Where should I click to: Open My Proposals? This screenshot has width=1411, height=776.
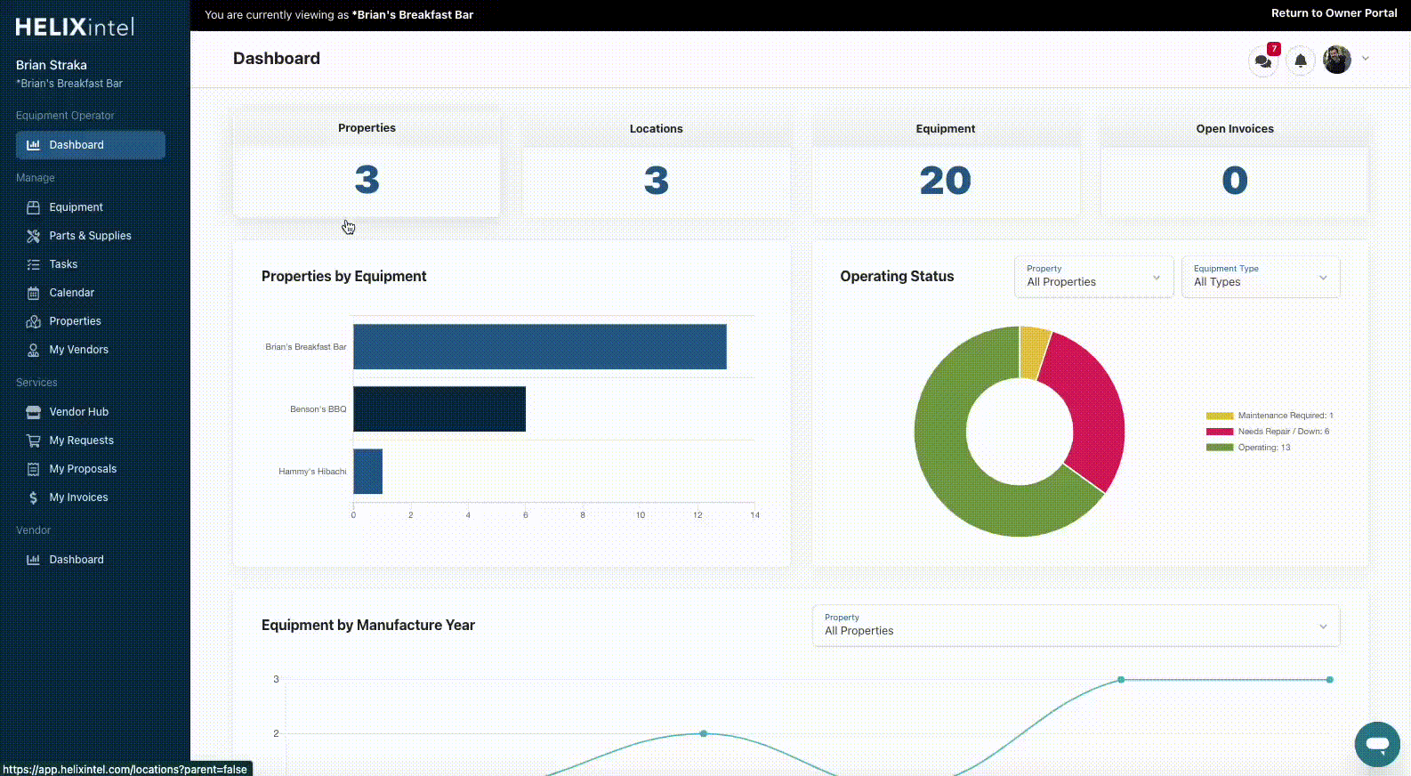coord(90,469)
